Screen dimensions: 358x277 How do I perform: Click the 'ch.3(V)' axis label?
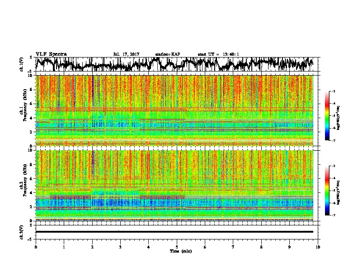click(x=21, y=232)
